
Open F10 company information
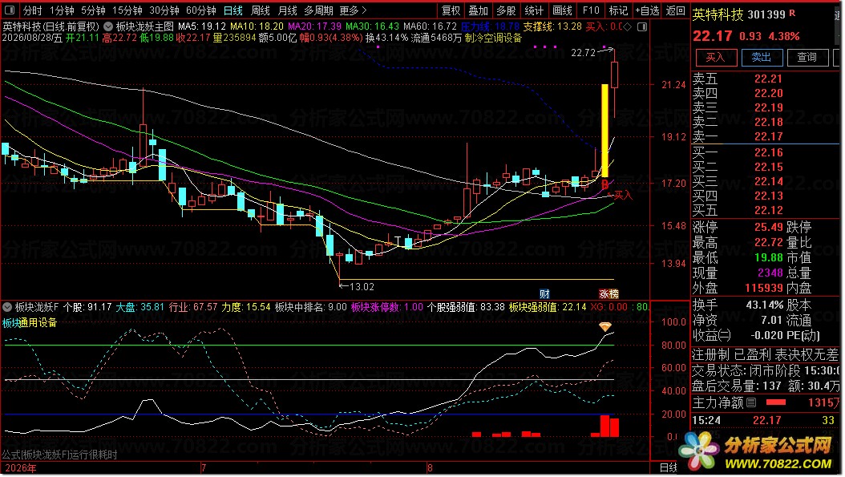(x=591, y=10)
